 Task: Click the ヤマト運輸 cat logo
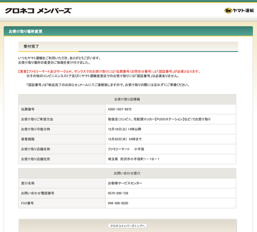[239, 10]
